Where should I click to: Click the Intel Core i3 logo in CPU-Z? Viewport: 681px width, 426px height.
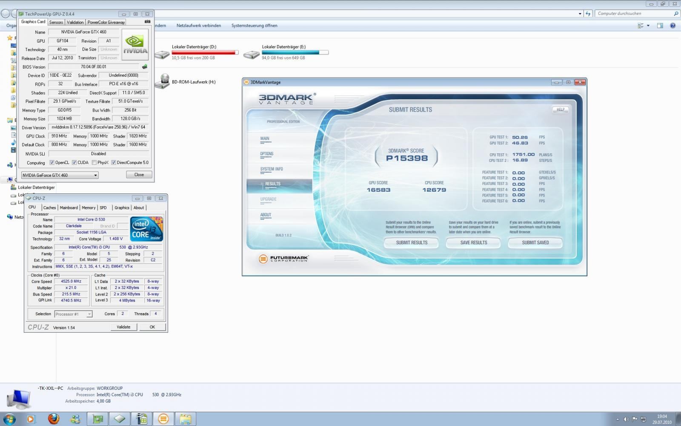(147, 229)
